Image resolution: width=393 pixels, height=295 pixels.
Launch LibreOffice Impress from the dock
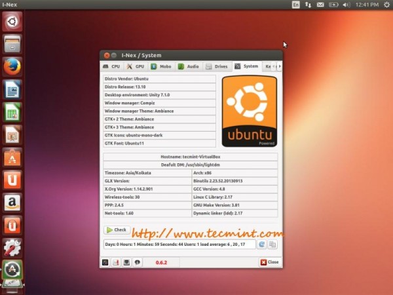coord(12,134)
